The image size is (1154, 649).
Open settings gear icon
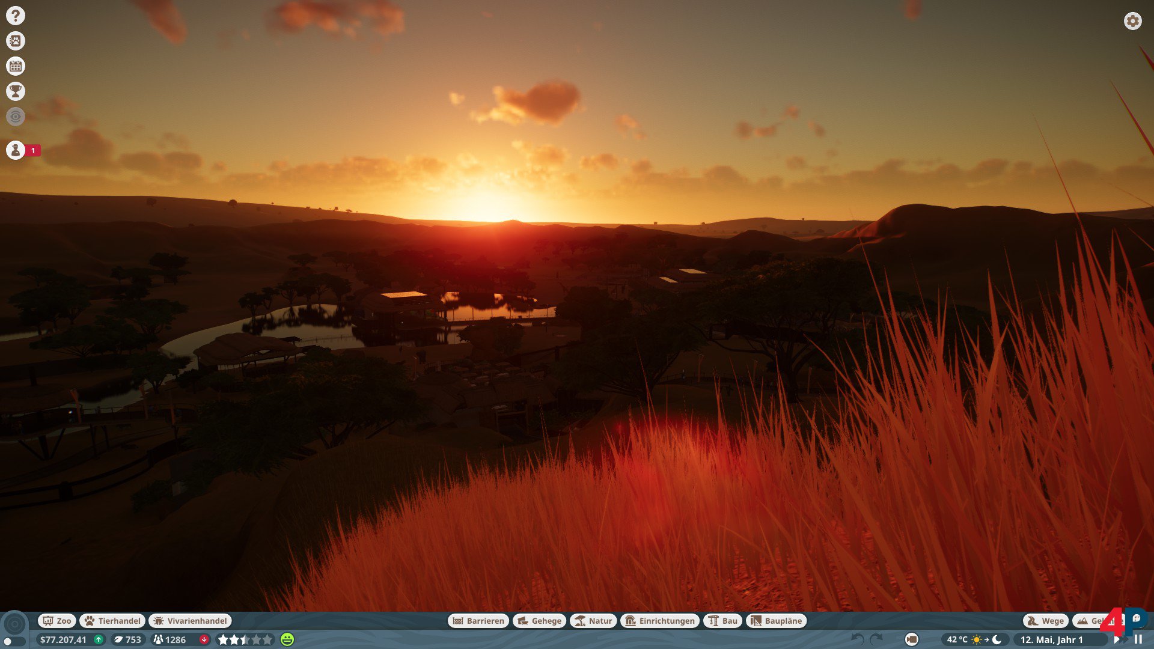tap(1132, 21)
